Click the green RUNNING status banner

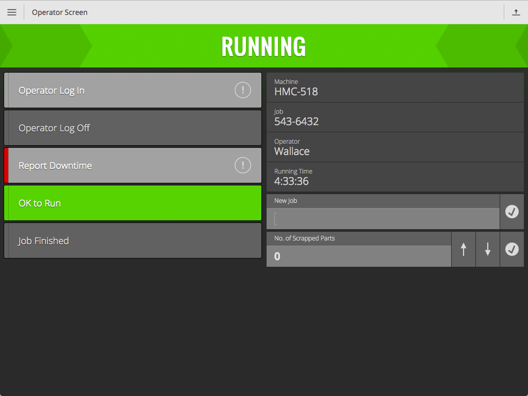point(264,46)
